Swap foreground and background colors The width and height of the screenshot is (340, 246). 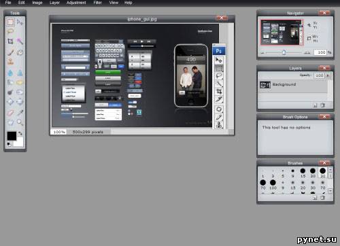click(20, 133)
